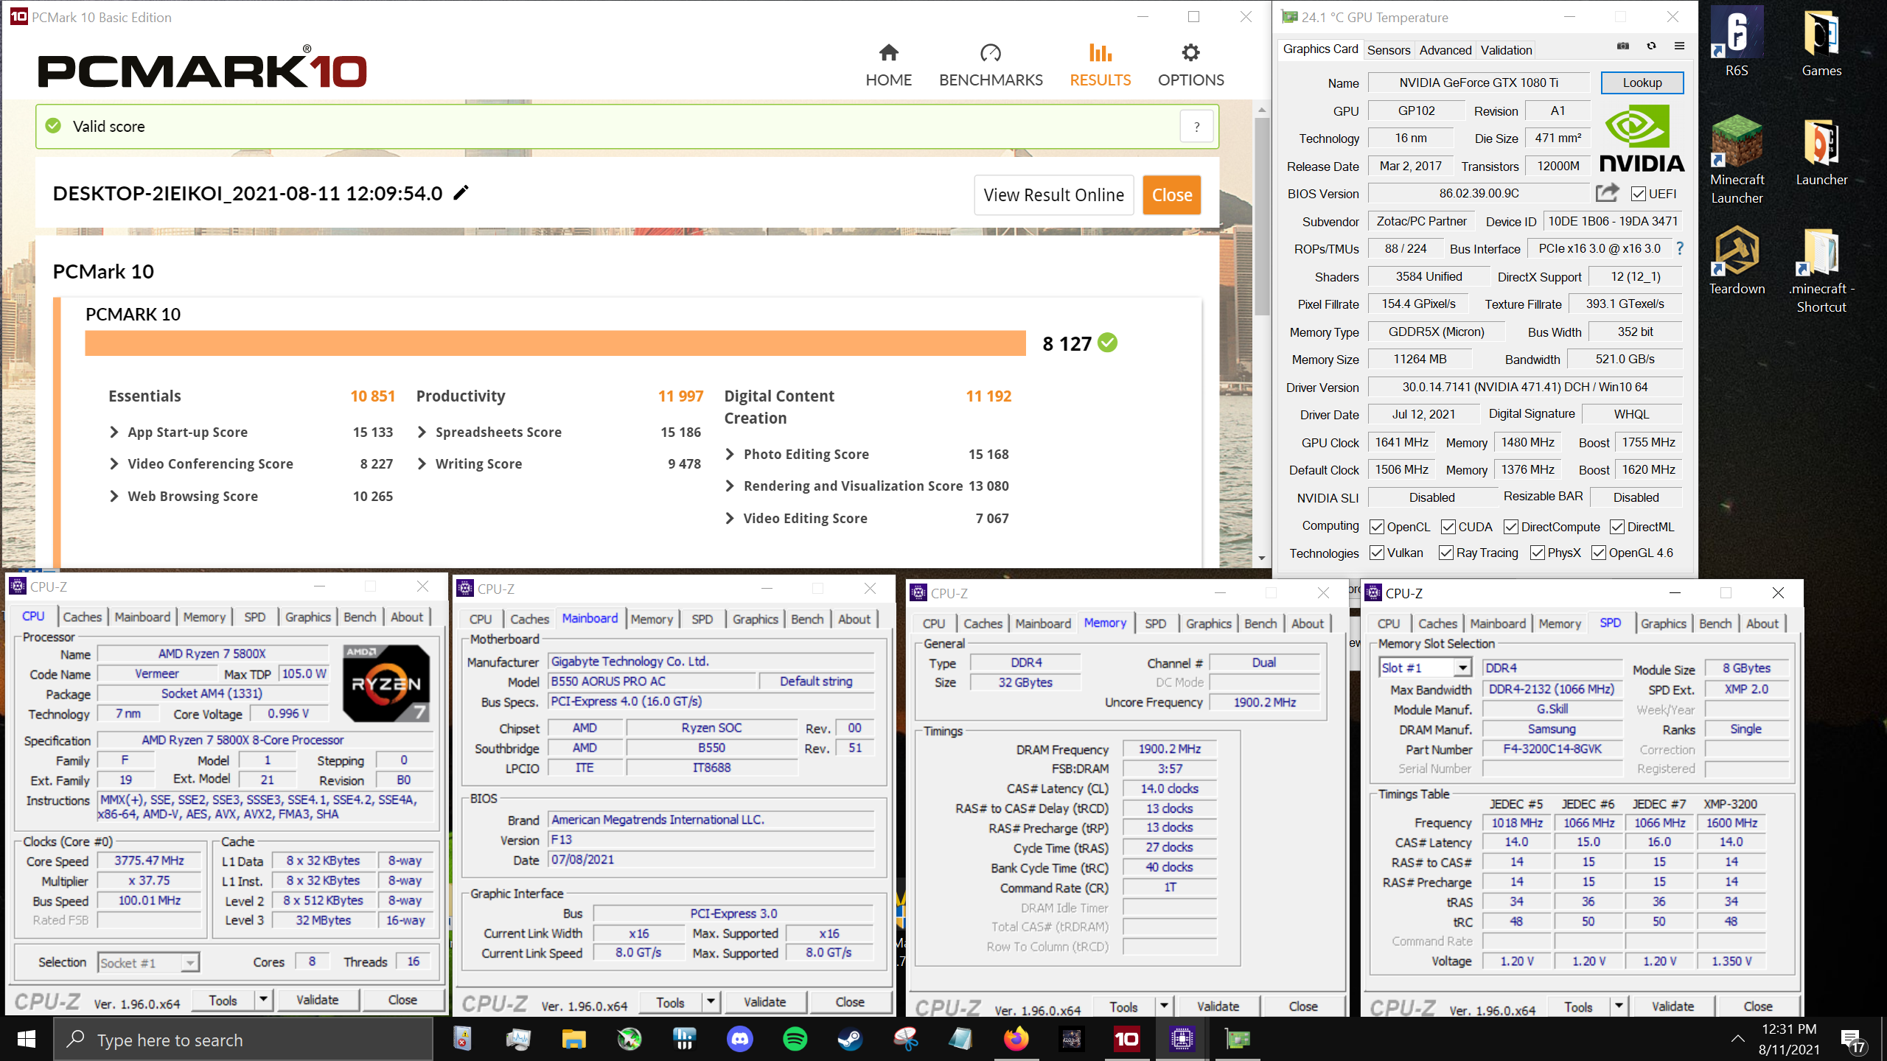The width and height of the screenshot is (1887, 1061).
Task: Click Tools in the SPD CPU-Z window
Action: (x=1578, y=1007)
